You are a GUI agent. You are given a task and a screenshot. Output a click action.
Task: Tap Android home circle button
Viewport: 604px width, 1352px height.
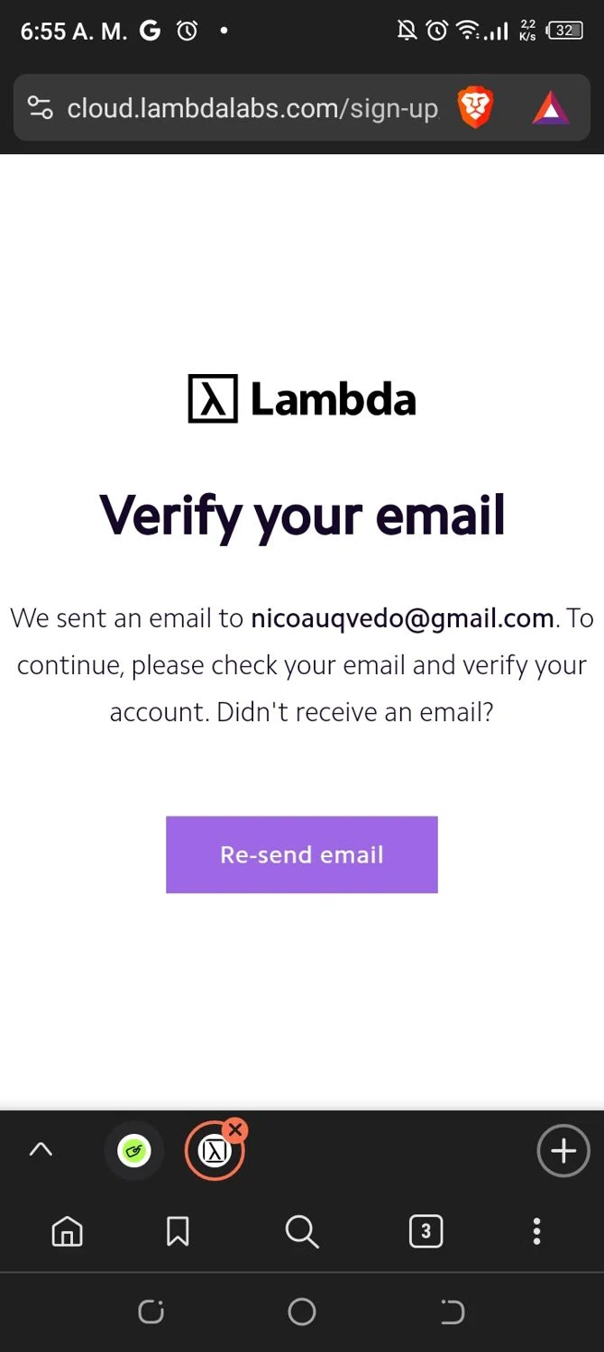[x=302, y=1311]
